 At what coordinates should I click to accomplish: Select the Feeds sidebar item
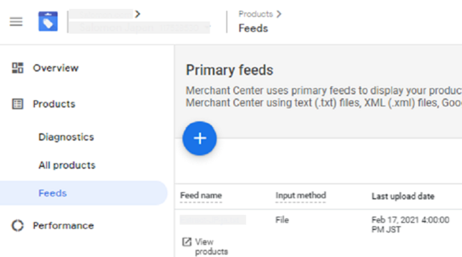click(52, 193)
